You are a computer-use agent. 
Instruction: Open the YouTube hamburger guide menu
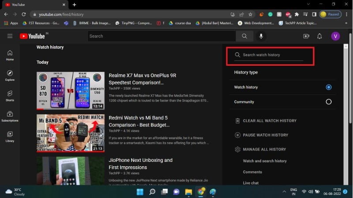[x=10, y=36]
